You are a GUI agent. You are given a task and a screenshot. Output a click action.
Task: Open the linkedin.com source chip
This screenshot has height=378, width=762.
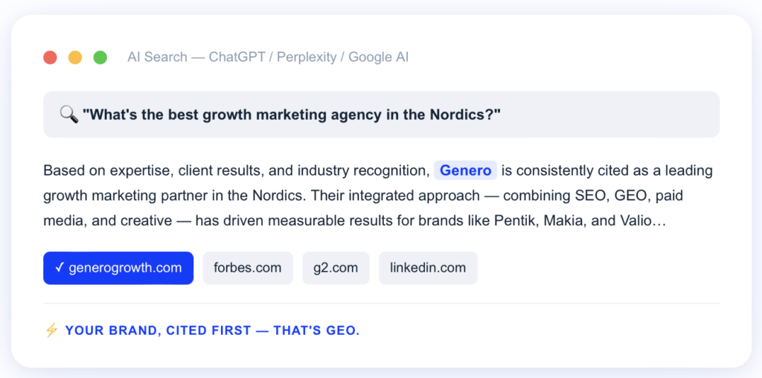(x=428, y=268)
